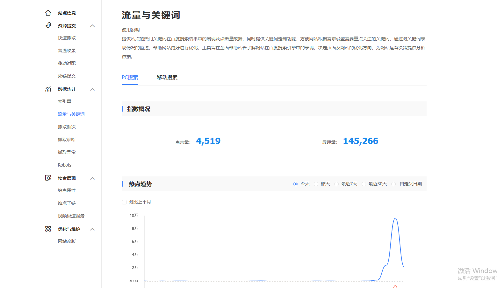Click the peak of the blue trend line
The image size is (497, 288).
click(395, 218)
